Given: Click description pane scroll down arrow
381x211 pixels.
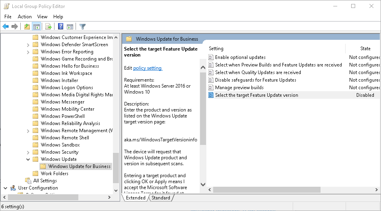Looking at the screenshot, I should (x=203, y=184).
